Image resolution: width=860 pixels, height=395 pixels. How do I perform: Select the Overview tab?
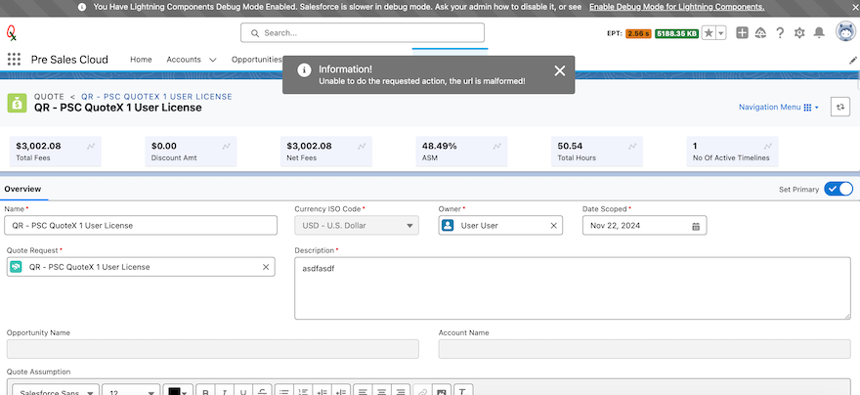click(23, 190)
